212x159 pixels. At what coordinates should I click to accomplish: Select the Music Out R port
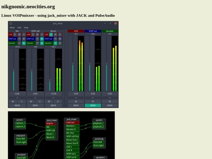click(x=73, y=143)
